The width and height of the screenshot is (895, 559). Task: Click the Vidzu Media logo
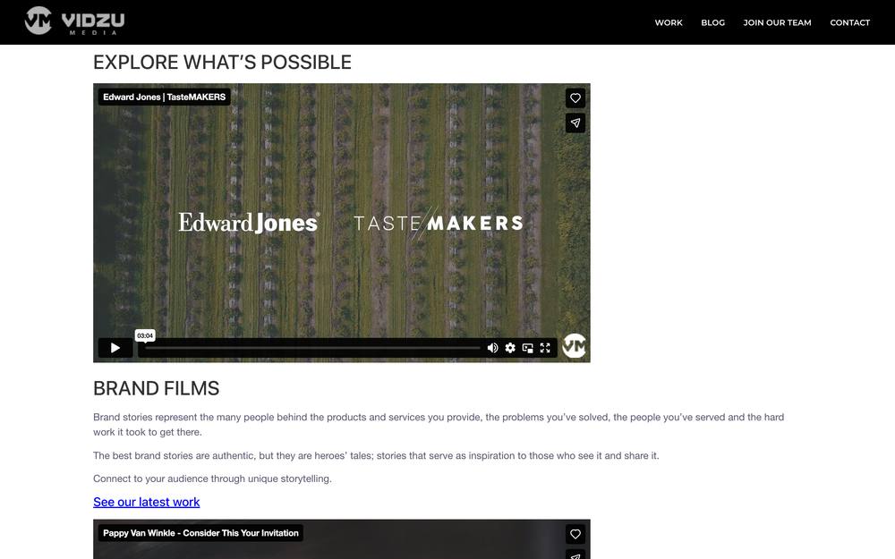(x=75, y=21)
